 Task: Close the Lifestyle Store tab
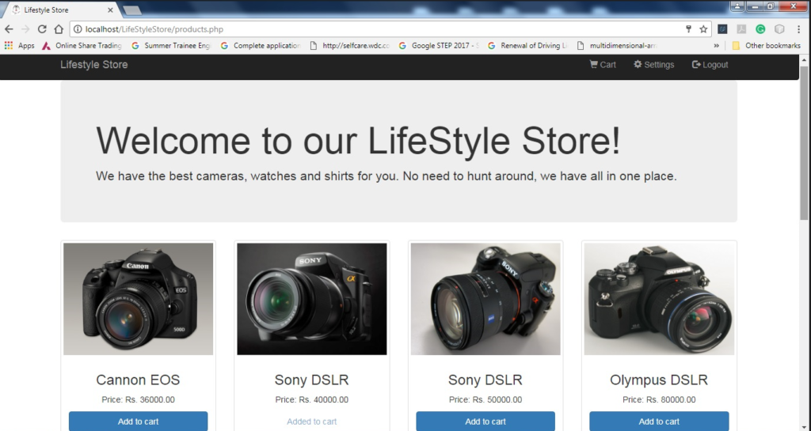[x=110, y=9]
